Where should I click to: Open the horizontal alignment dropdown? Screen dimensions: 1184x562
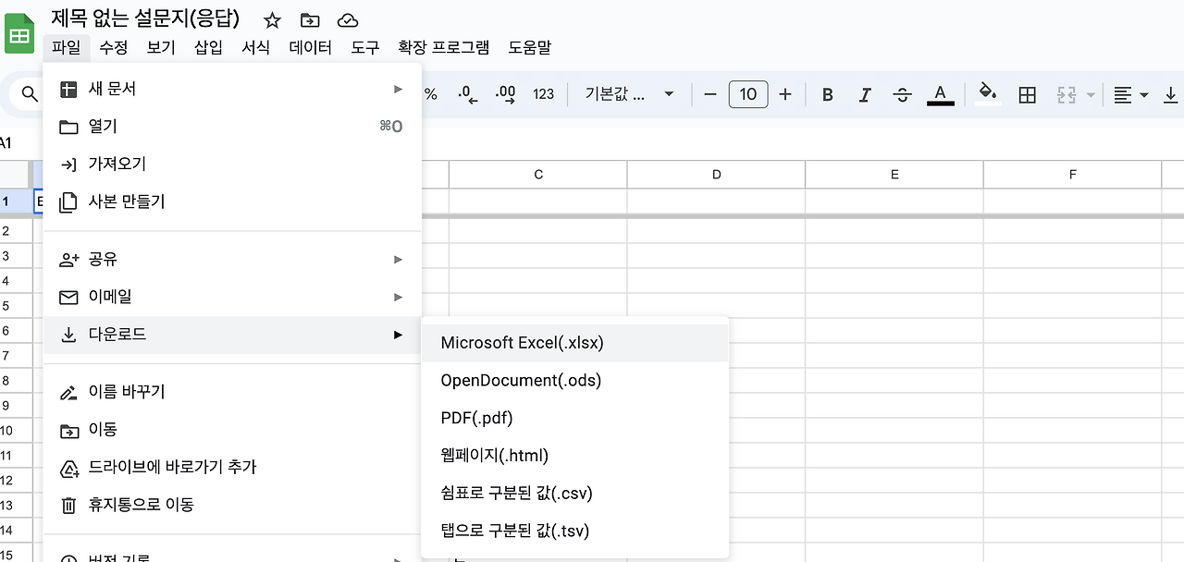(x=1129, y=93)
